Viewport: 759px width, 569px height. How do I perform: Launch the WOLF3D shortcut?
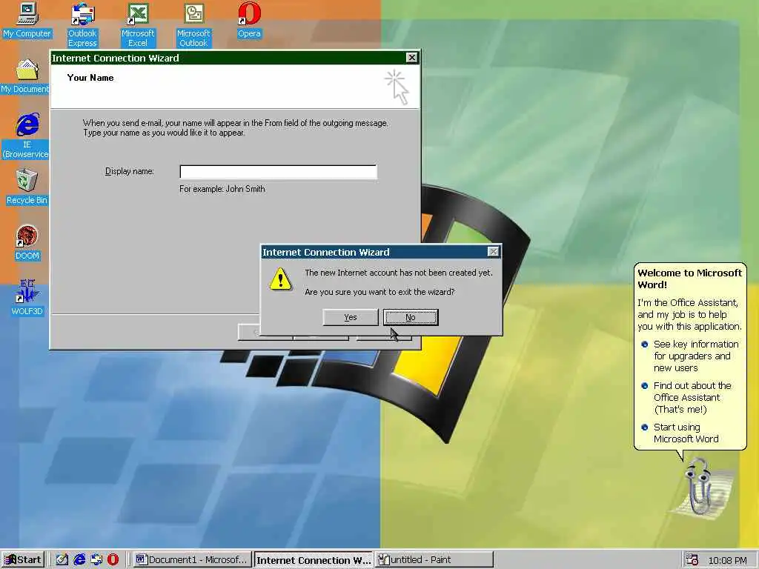27,298
